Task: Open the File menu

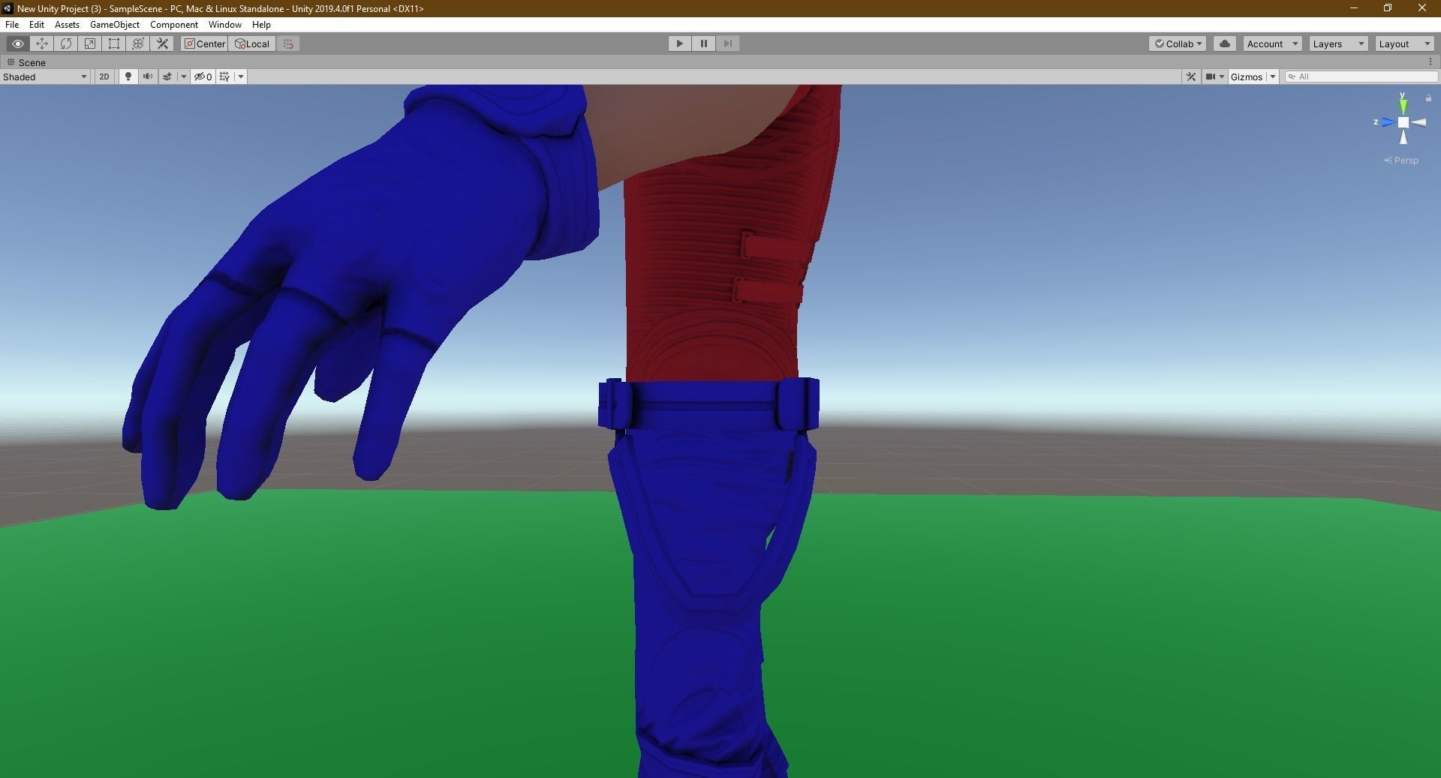Action: 12,25
